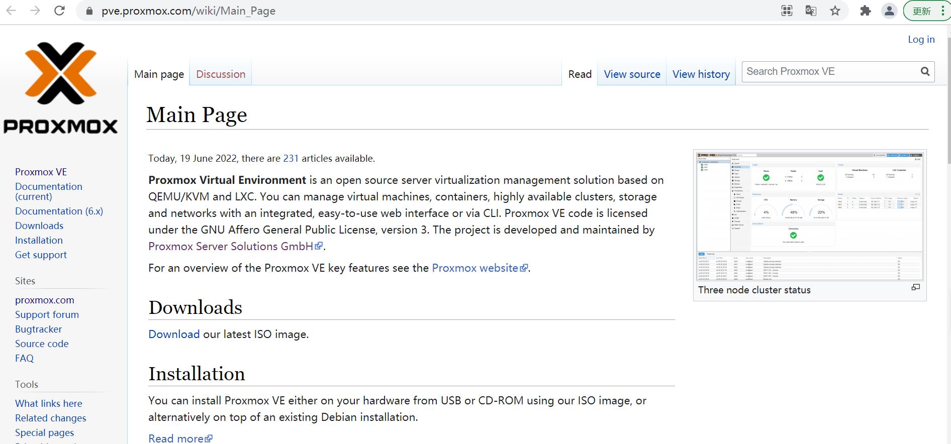Click the Installation section heading
The height and width of the screenshot is (444, 951).
point(197,374)
